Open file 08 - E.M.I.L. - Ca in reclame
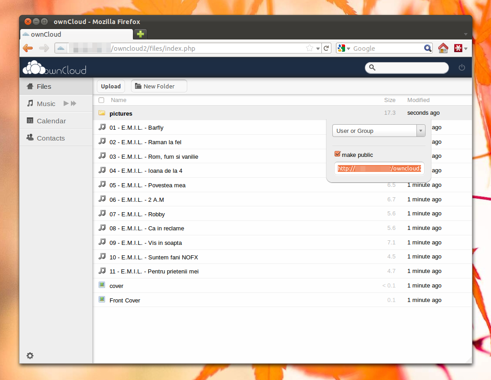 tap(147, 229)
